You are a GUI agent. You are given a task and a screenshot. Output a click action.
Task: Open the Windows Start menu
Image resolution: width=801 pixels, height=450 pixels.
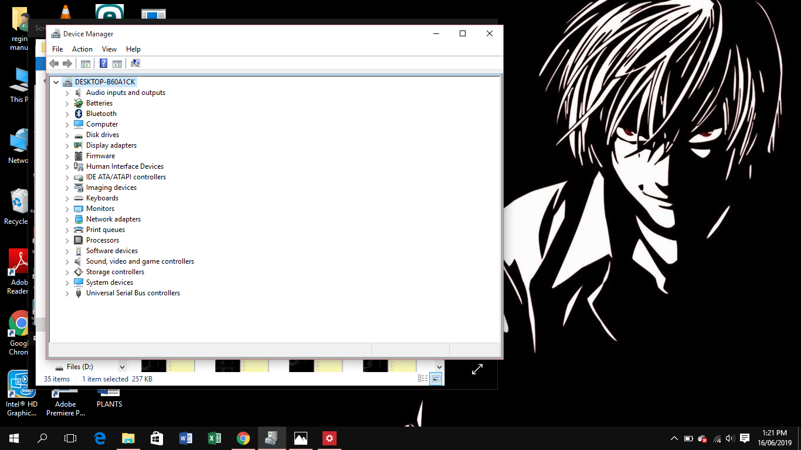pyautogui.click(x=14, y=438)
